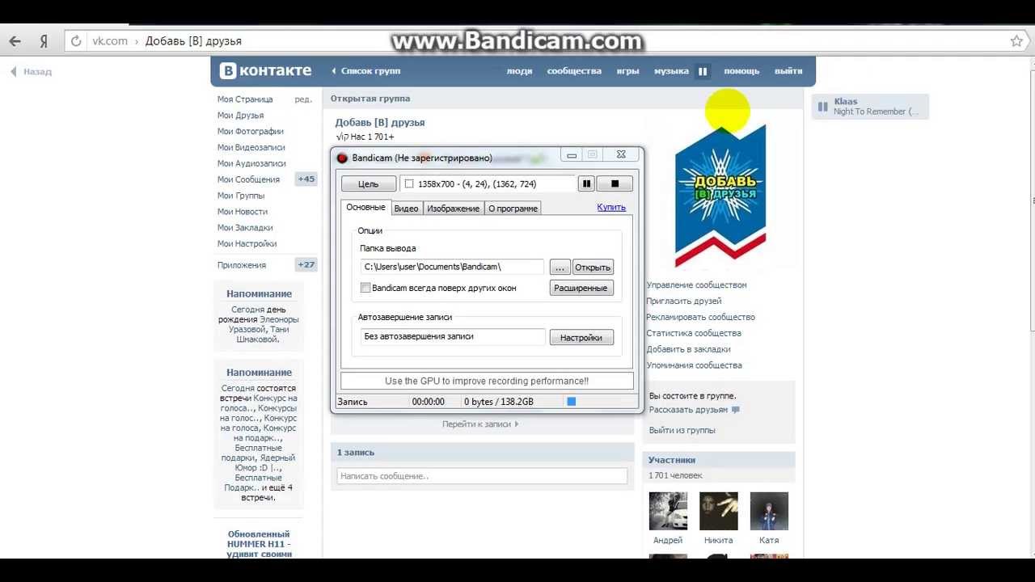Open Мои Закладки
1035x582 pixels.
tap(245, 228)
